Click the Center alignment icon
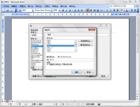The image size is (140, 107). (x=91, y=10)
